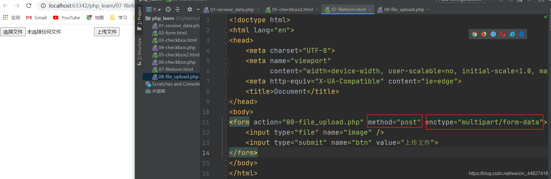The image size is (551, 179).
Task: Click the 上传文件 submit button
Action: pos(107,32)
